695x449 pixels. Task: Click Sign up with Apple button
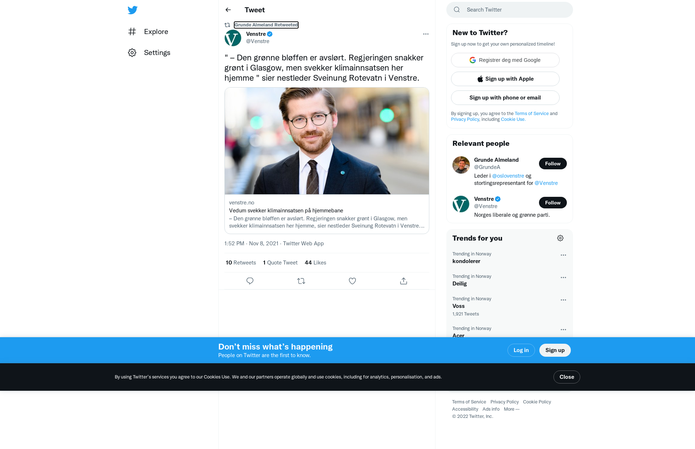[x=505, y=79]
